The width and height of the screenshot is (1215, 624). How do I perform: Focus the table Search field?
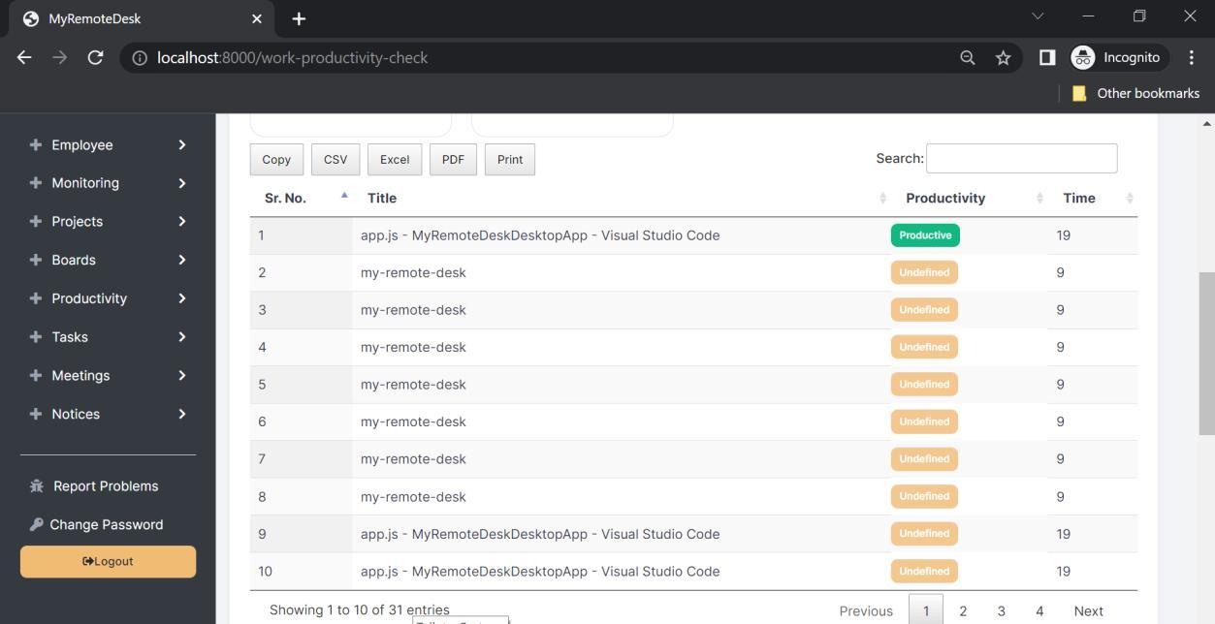1022,158
